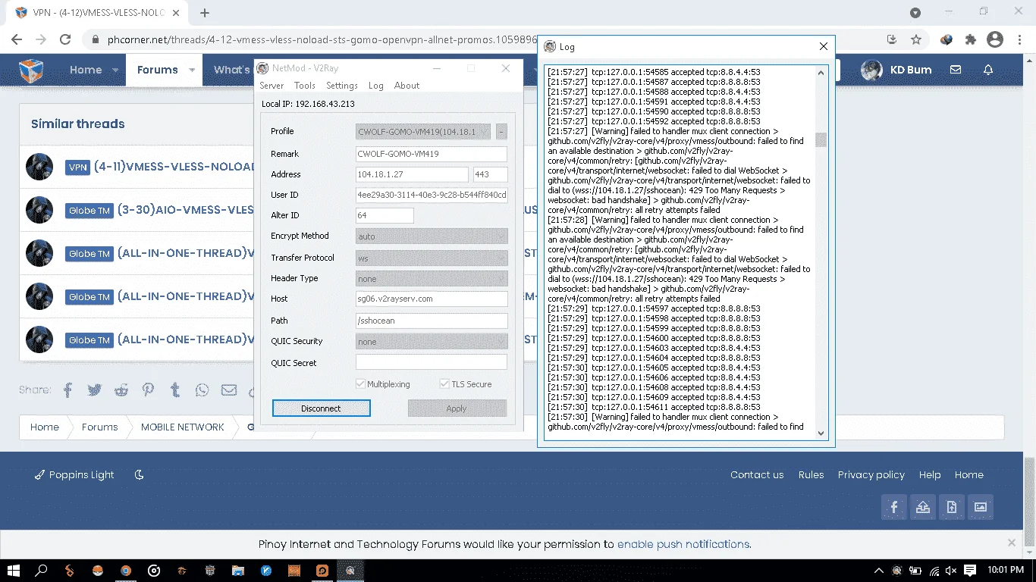The width and height of the screenshot is (1036, 582).
Task: Open the QUIC Security dropdown
Action: (432, 342)
